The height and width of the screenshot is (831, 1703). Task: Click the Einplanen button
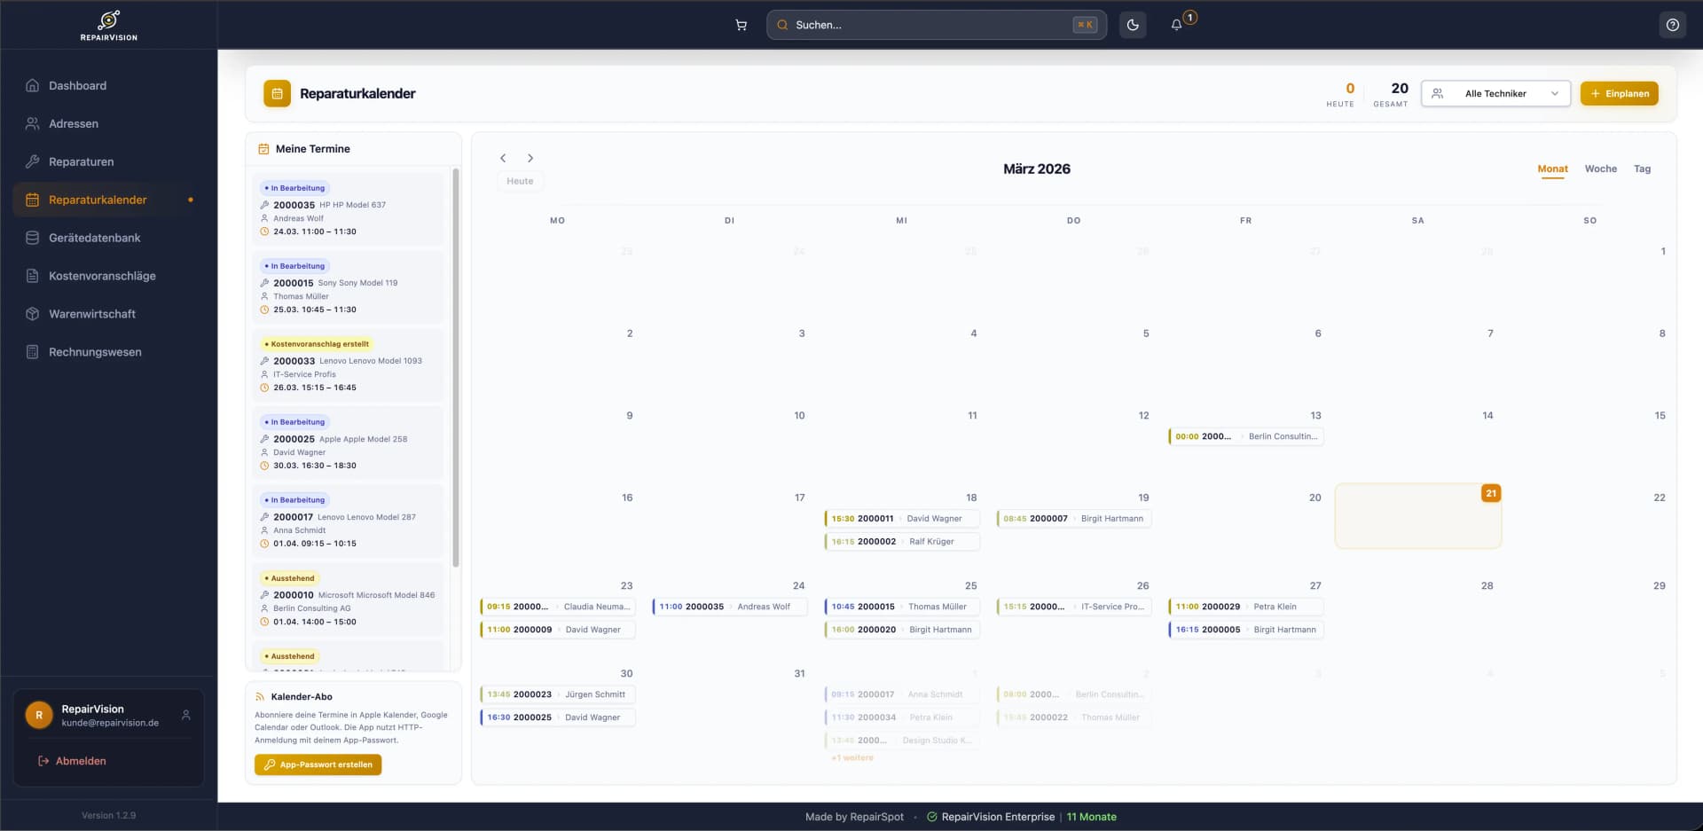point(1620,93)
